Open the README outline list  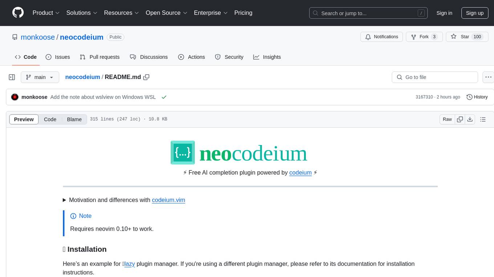click(483, 119)
